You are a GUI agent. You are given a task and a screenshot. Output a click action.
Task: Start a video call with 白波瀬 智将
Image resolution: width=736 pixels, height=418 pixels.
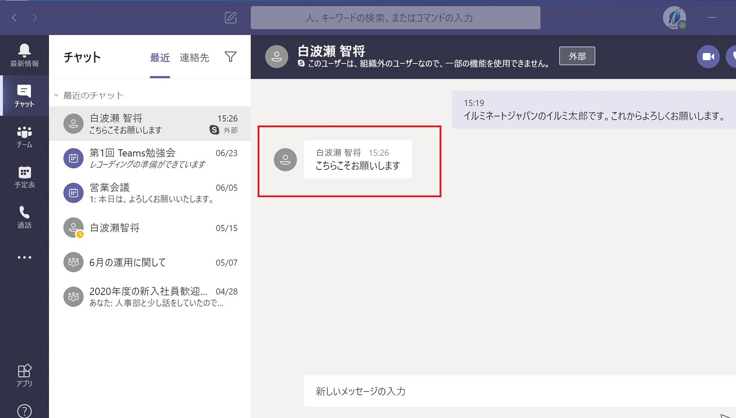coord(708,57)
